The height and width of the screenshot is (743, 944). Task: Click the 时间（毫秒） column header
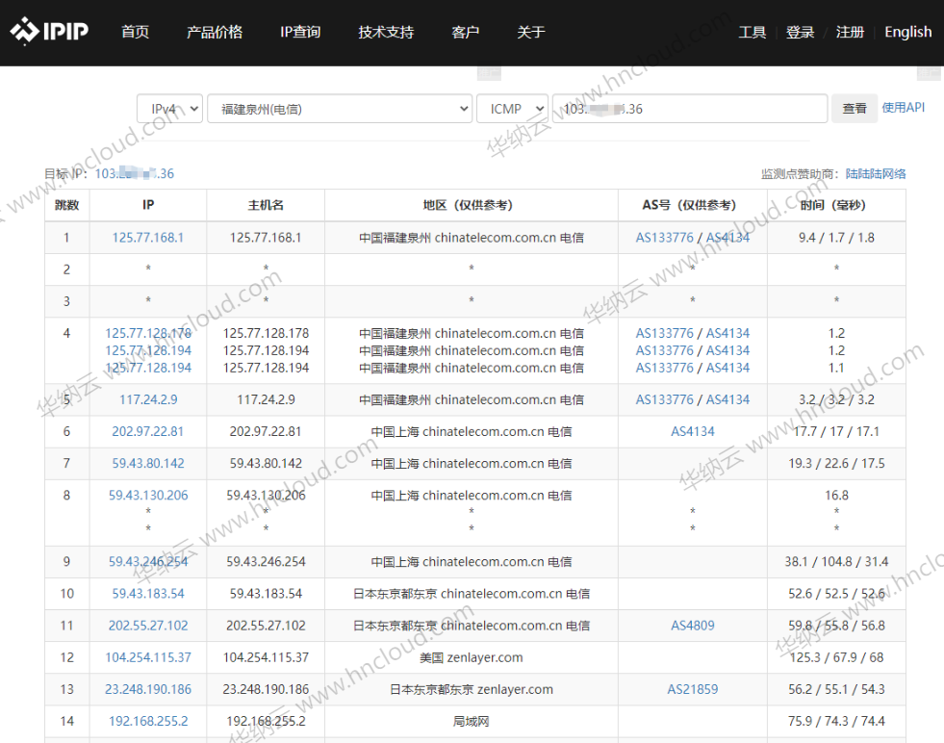[836, 205]
